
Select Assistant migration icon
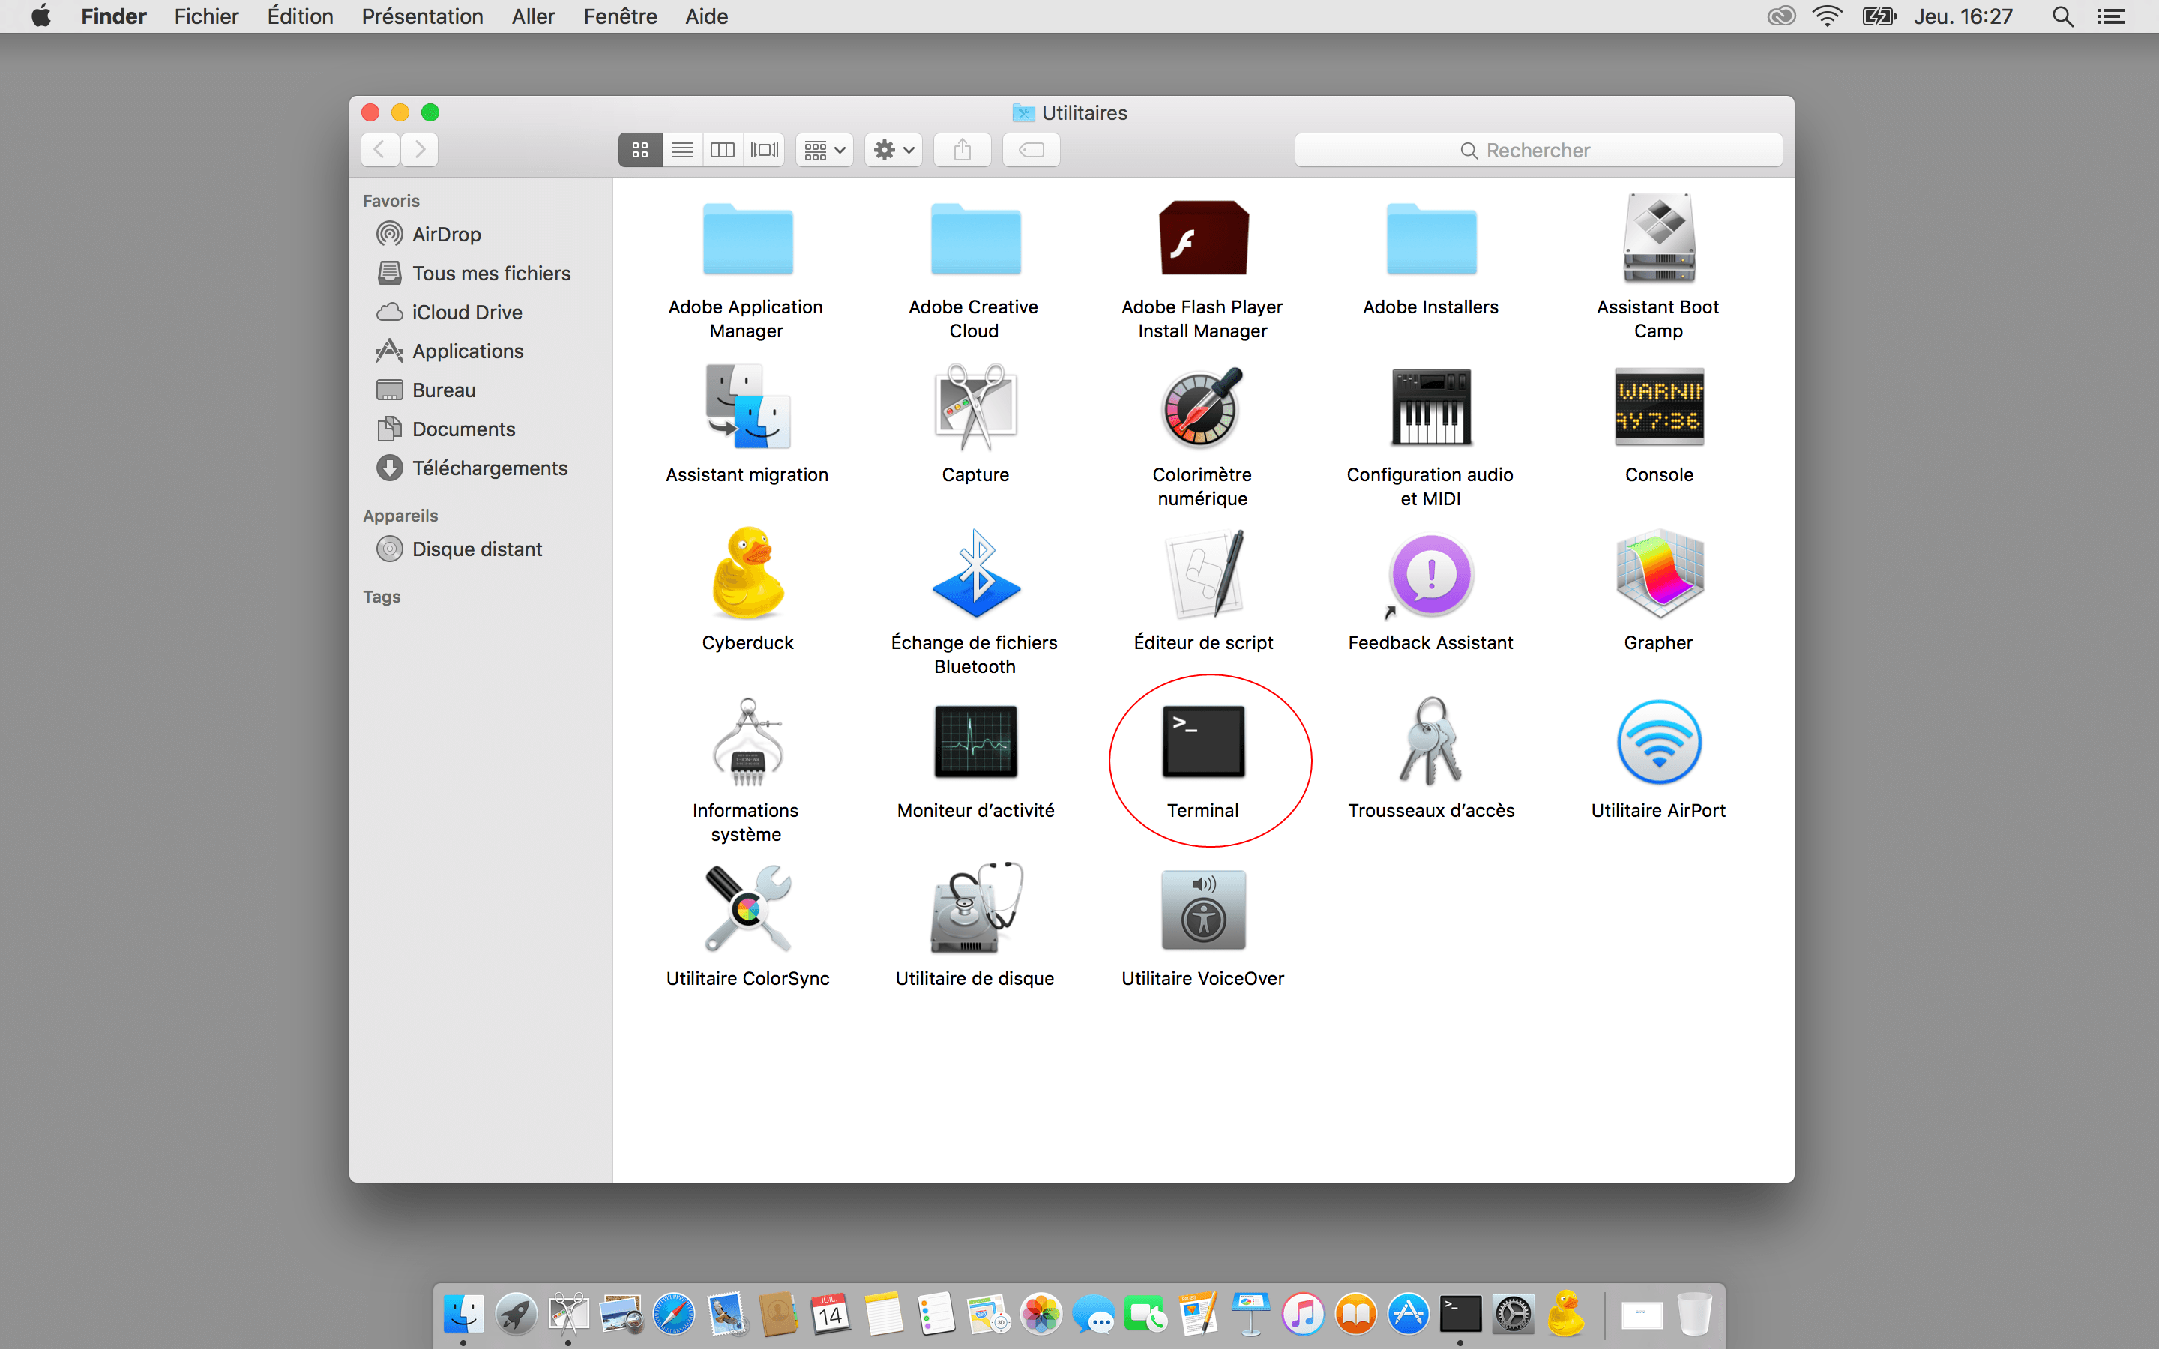747,406
